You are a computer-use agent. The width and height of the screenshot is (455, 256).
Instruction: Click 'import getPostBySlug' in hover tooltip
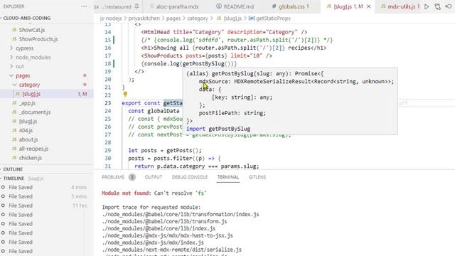click(218, 129)
